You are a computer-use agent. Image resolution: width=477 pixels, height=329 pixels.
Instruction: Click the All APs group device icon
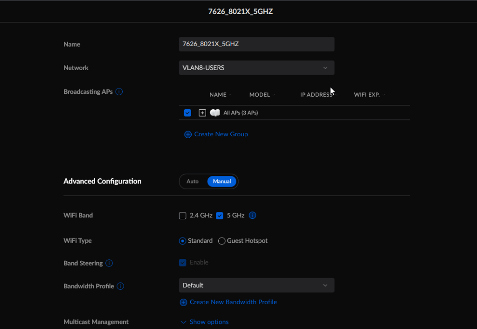(x=215, y=113)
